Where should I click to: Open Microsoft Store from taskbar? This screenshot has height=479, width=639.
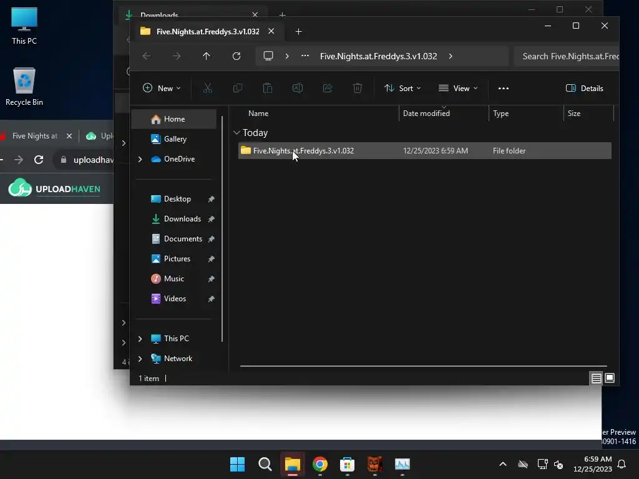[347, 464]
